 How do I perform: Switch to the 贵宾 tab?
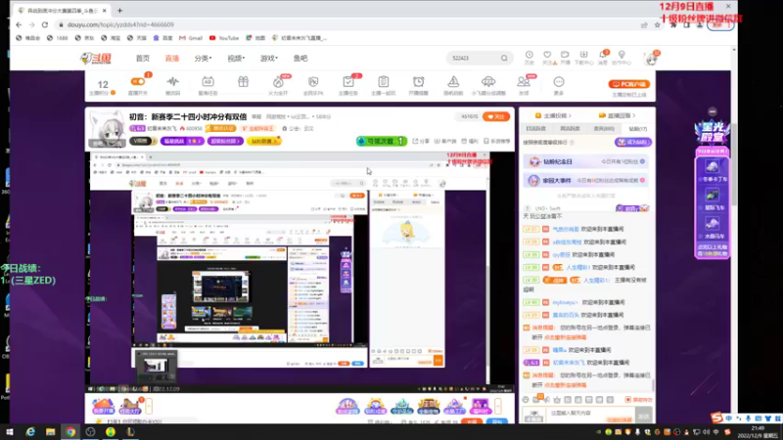tap(604, 129)
